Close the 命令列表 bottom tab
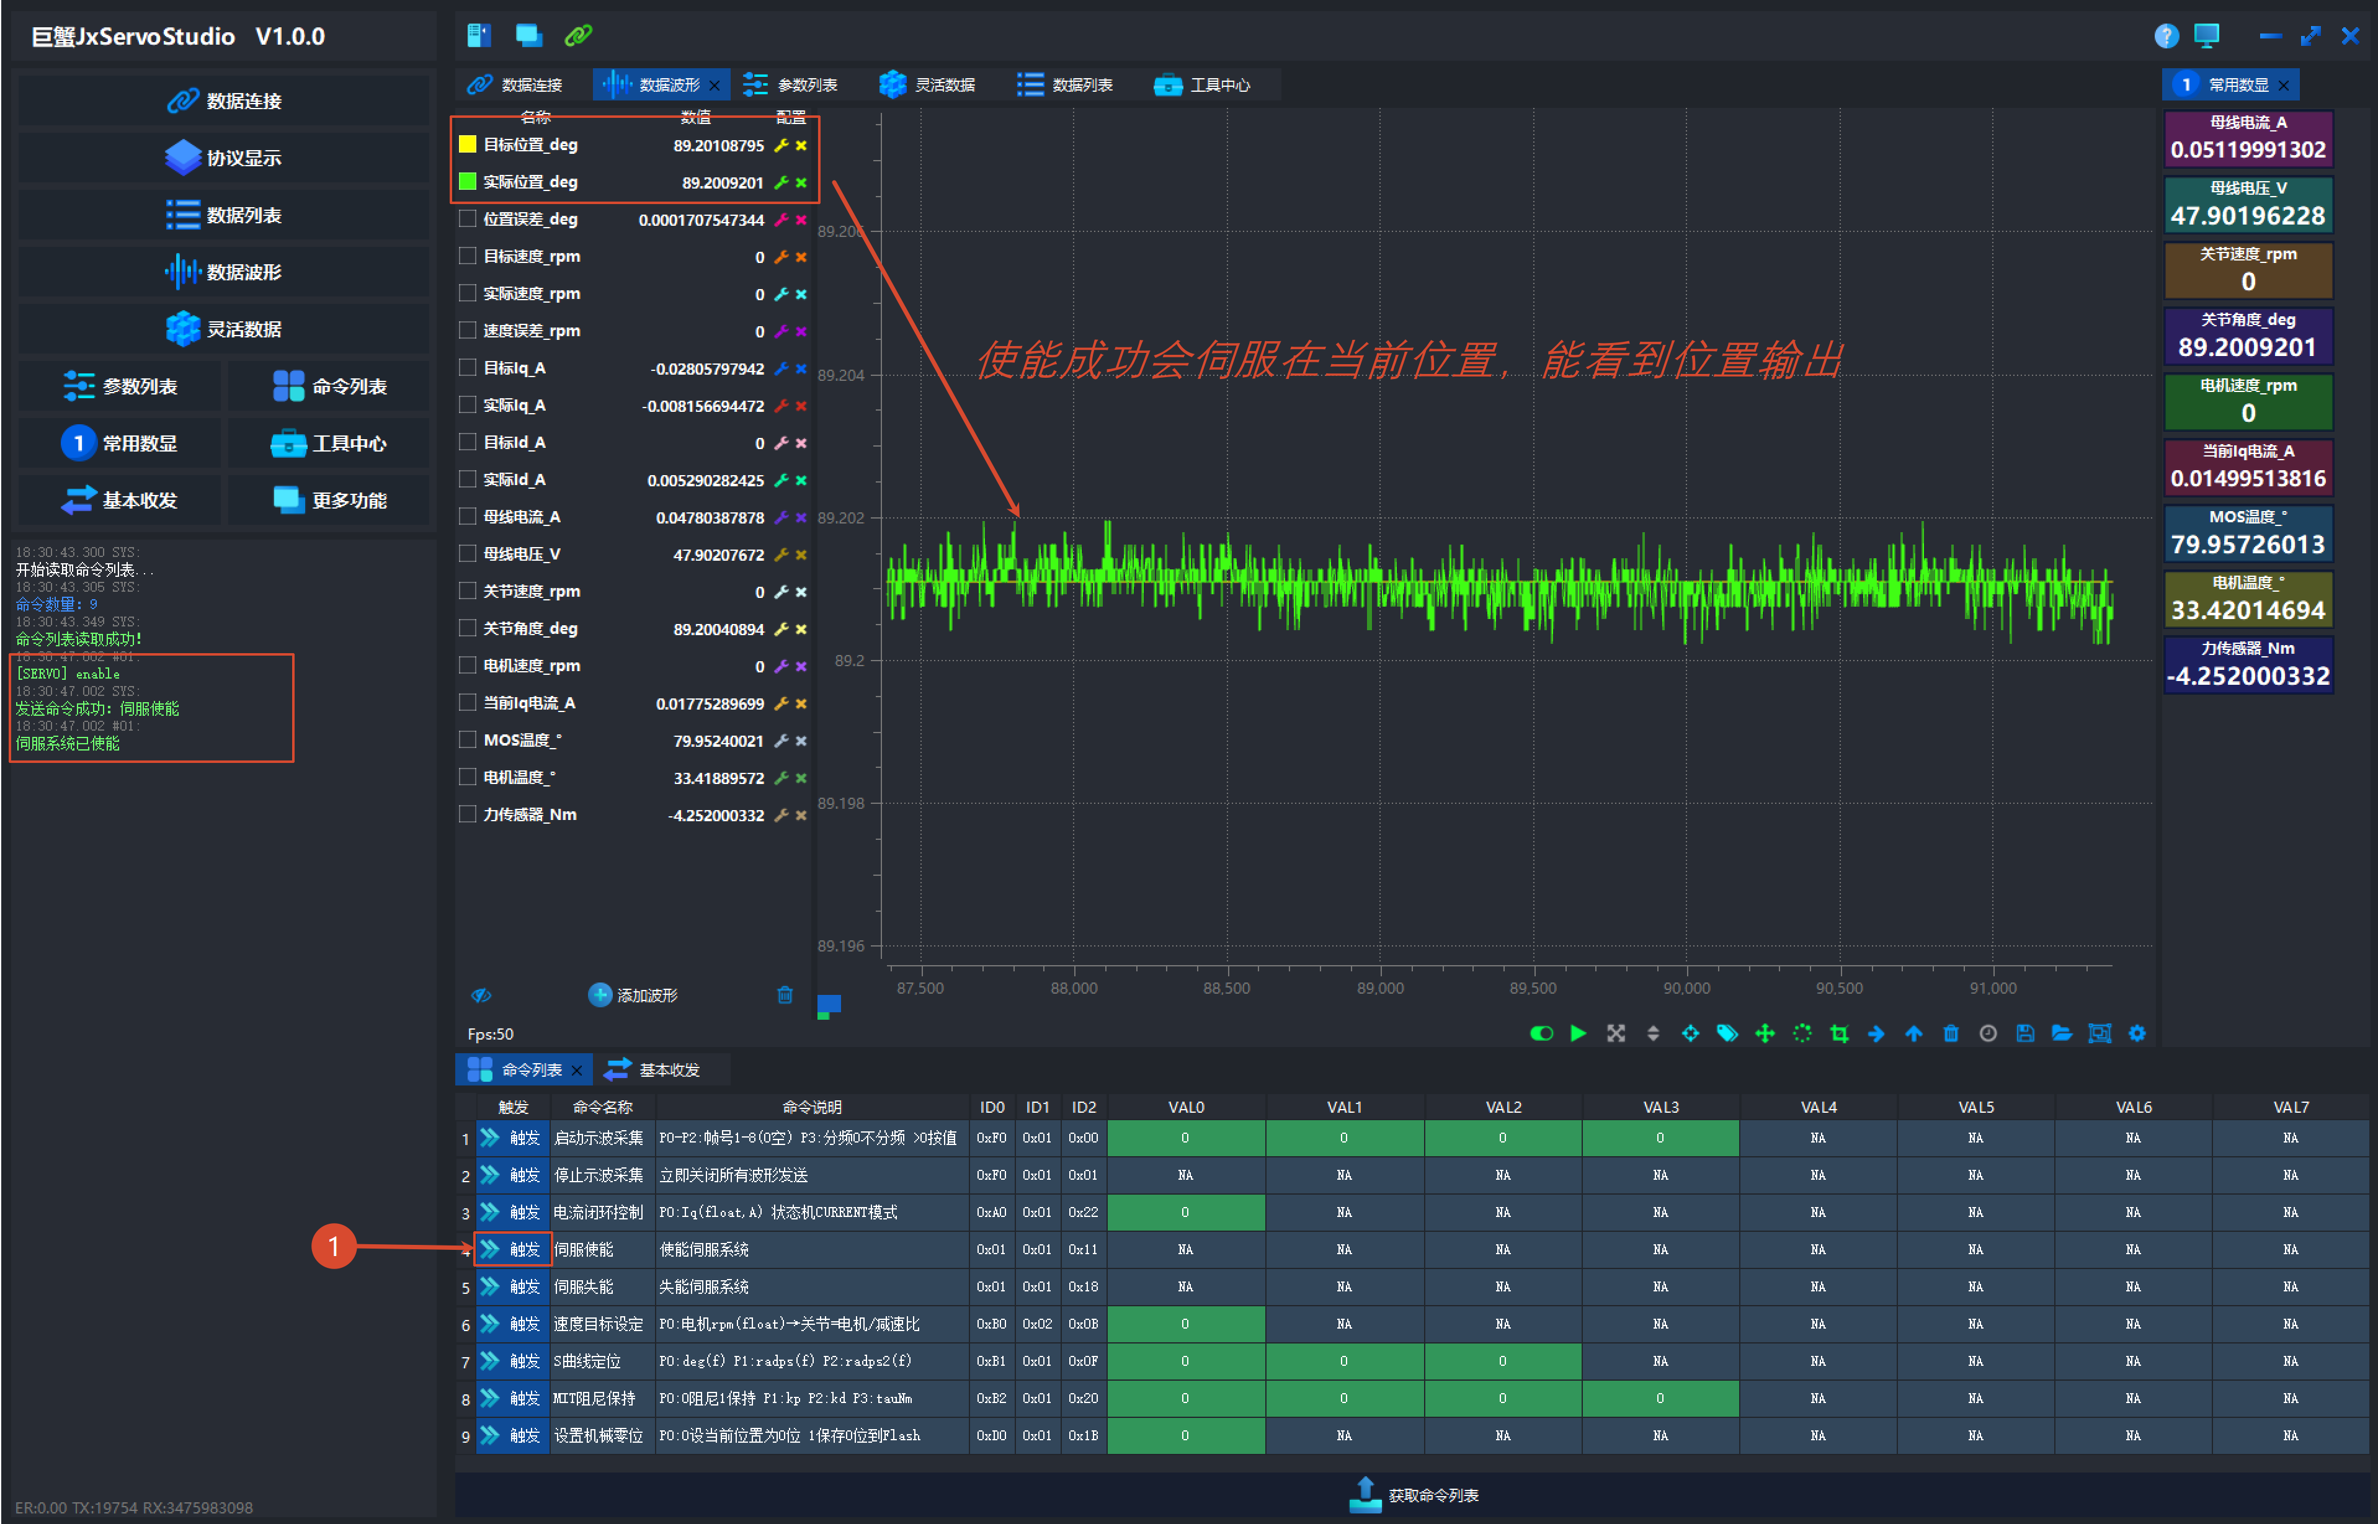Viewport: 2378px width, 1524px height. (x=577, y=1071)
